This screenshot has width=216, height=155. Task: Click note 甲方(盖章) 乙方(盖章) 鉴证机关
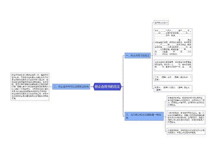pos(173,78)
